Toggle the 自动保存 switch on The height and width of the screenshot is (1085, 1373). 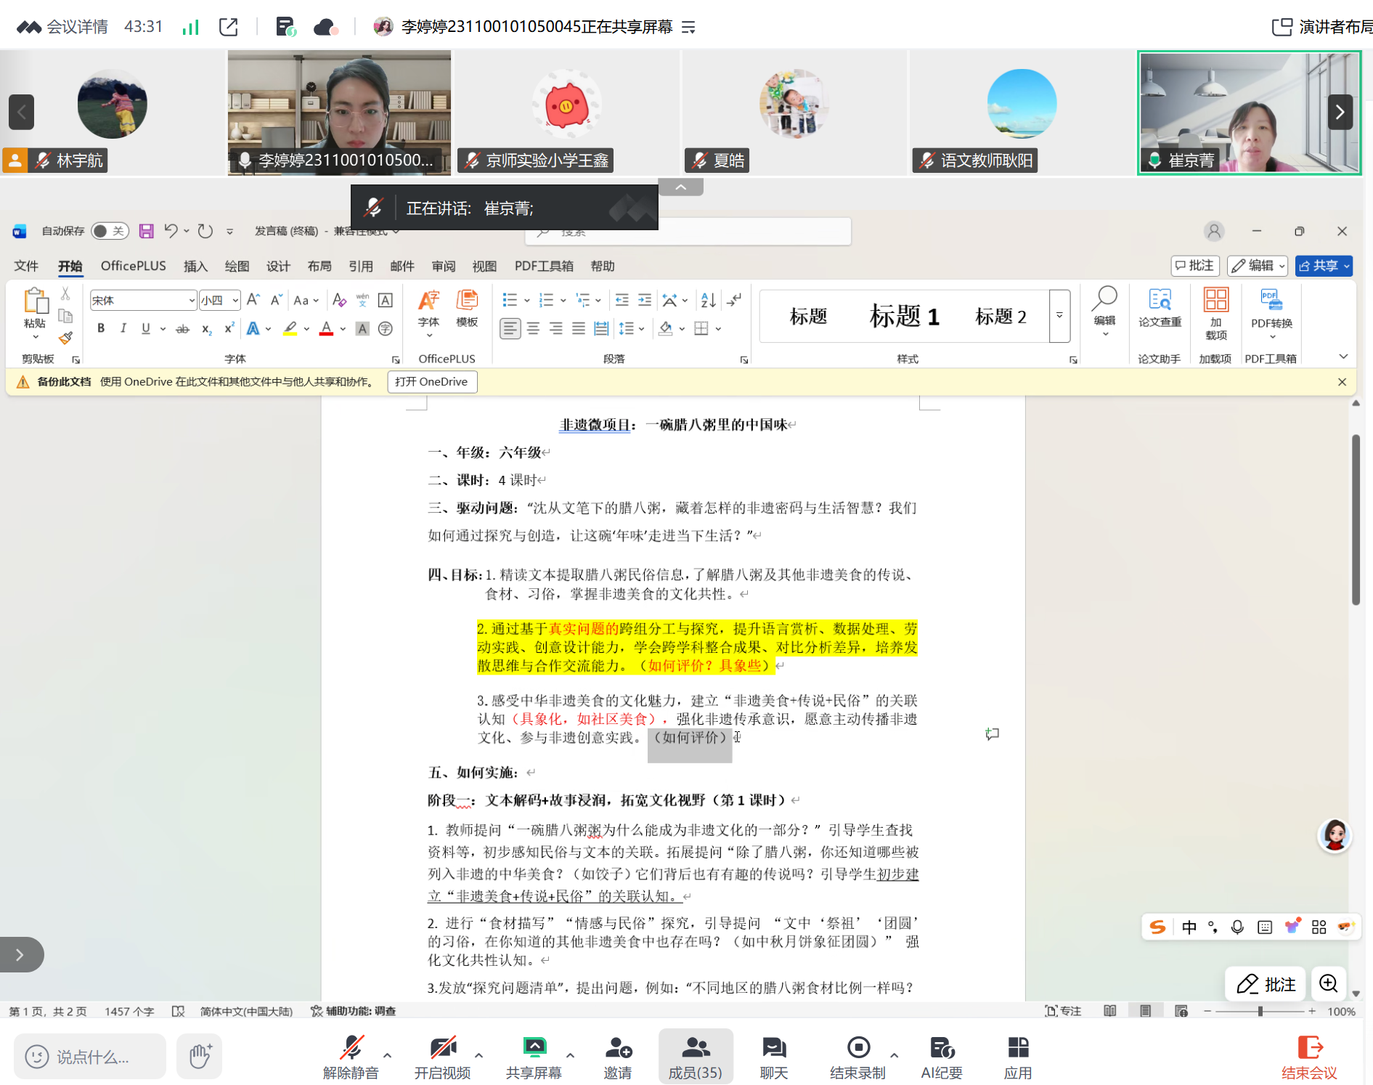click(x=109, y=231)
